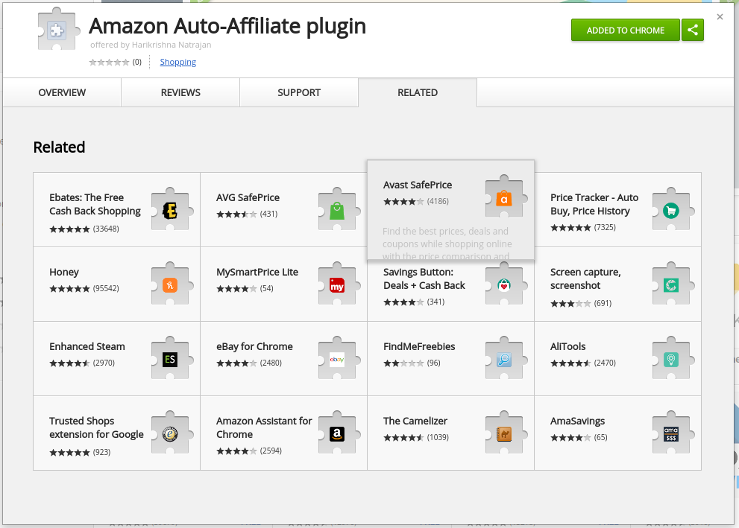Click the AVG SafePrice green bag icon

pos(337,210)
